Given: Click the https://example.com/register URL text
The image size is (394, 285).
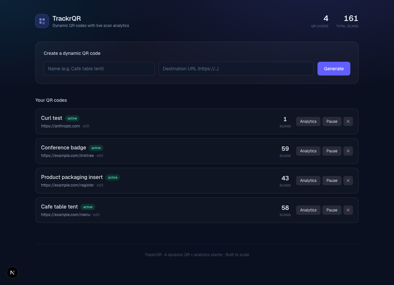Looking at the screenshot, I should (x=67, y=185).
